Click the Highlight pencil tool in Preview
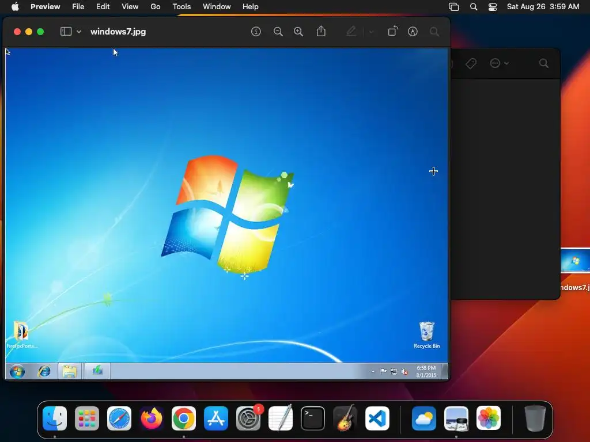The image size is (590, 442). click(351, 31)
